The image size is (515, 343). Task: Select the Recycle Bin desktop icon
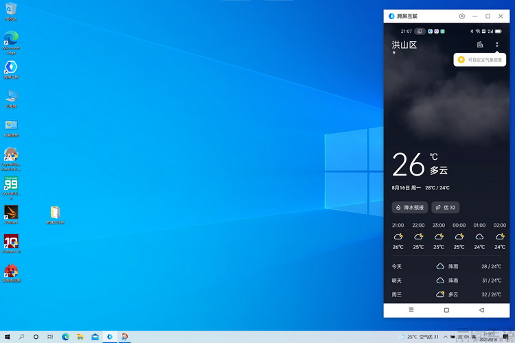(11, 12)
